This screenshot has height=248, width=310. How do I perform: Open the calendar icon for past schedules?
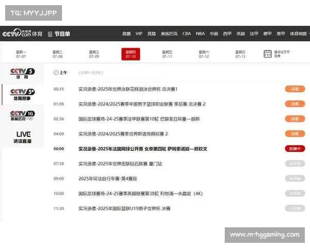click(x=268, y=54)
